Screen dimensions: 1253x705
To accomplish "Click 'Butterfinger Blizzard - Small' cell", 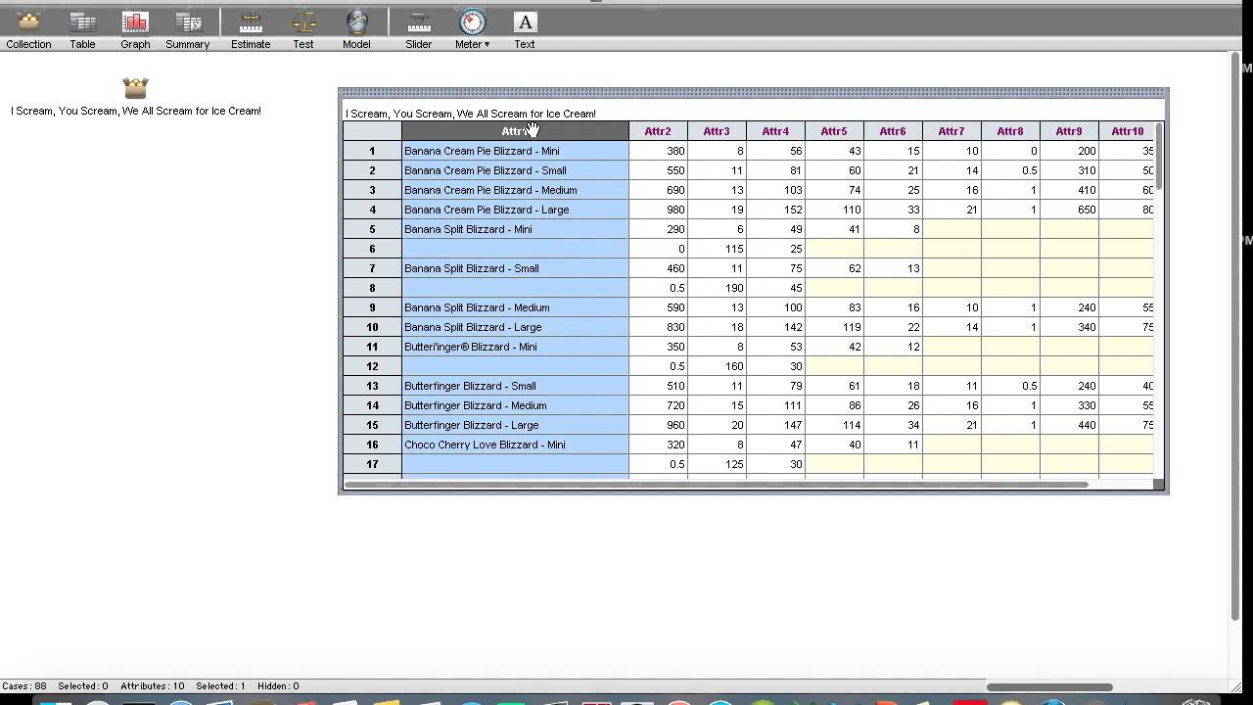I will [x=515, y=386].
